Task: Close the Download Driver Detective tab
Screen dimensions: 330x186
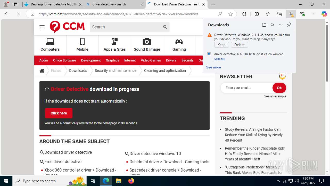Action: pyautogui.click(x=203, y=4)
